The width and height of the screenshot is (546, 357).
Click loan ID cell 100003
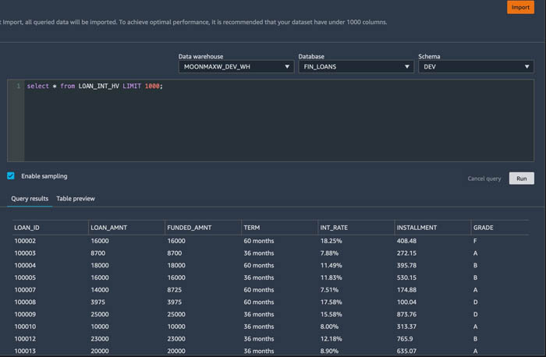coord(25,253)
